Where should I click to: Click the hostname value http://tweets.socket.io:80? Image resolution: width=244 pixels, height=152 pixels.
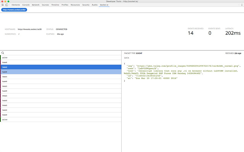(x=30, y=29)
